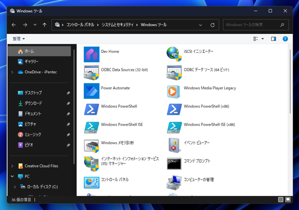Click the 36 個の項目 status text
Image resolution: width=299 pixels, height=210 pixels.
[21, 200]
